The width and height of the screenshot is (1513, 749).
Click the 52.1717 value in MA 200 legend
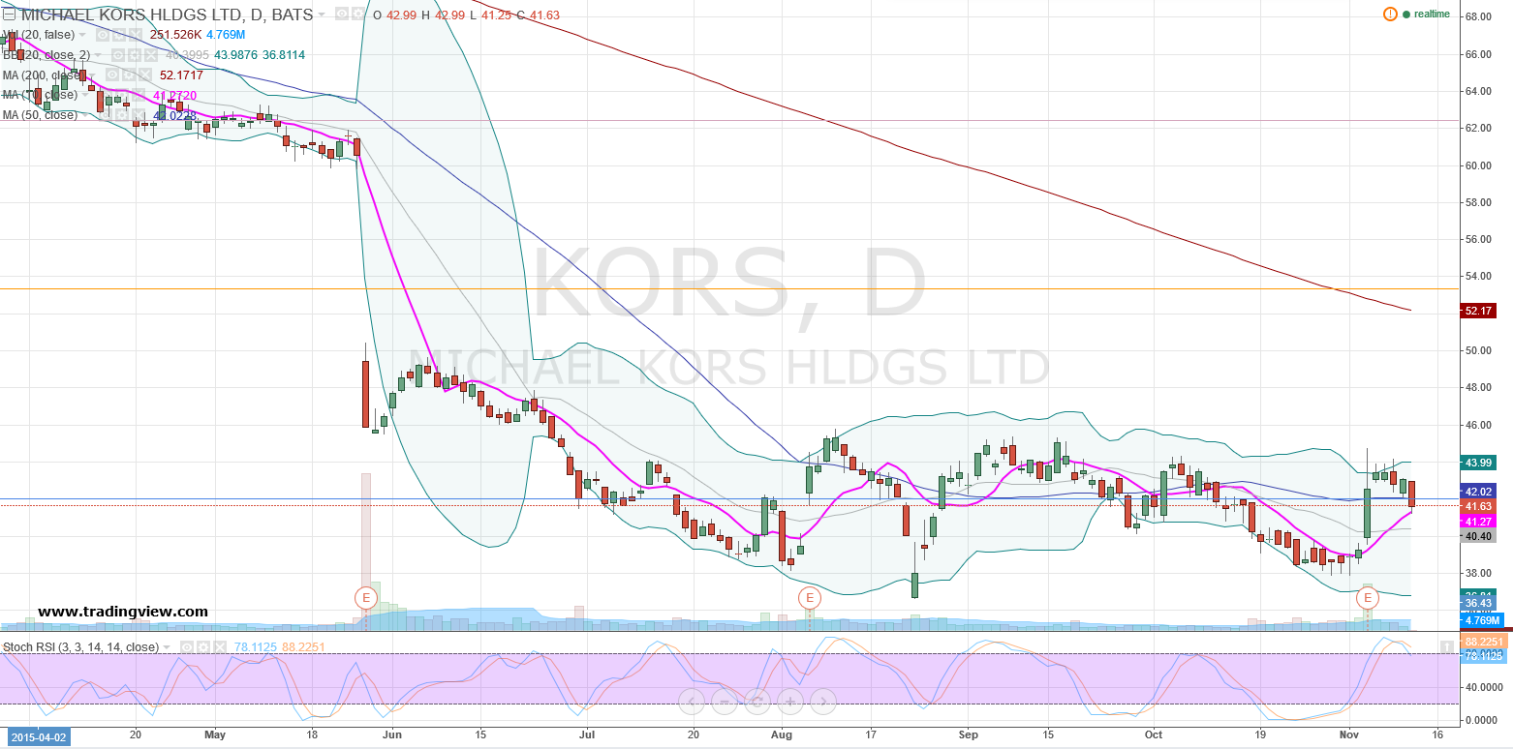(x=182, y=75)
